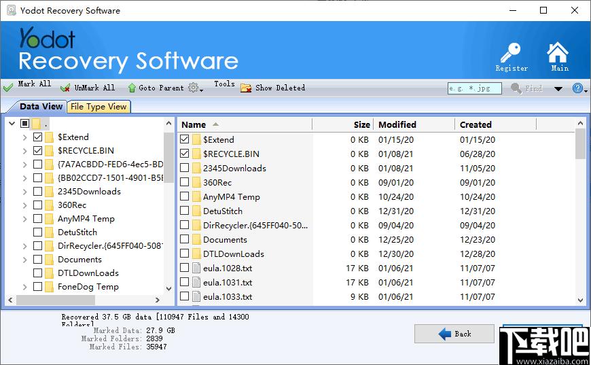This screenshot has height=365, width=591.
Task: Click the eula.1028.txt file icon
Action: (196, 268)
